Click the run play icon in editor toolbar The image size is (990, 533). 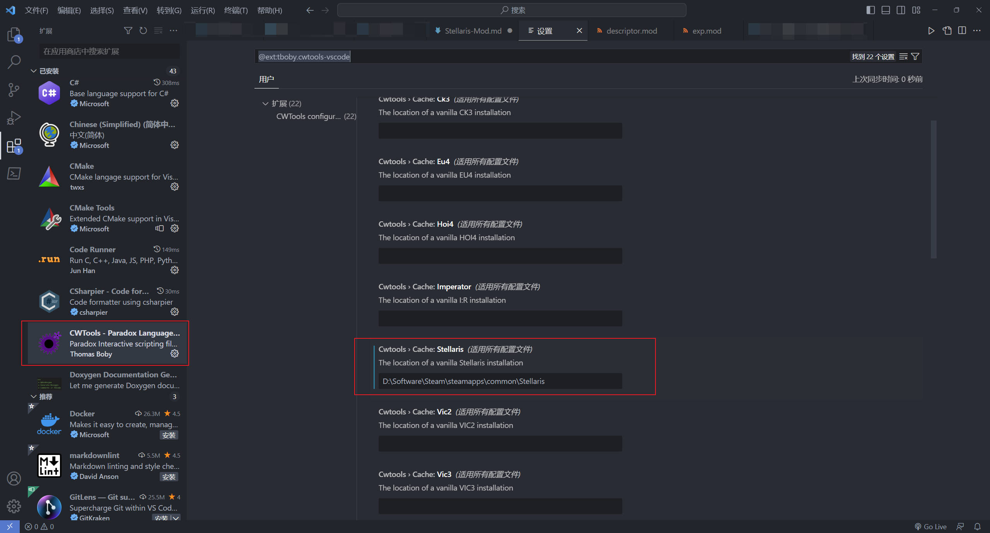(931, 31)
